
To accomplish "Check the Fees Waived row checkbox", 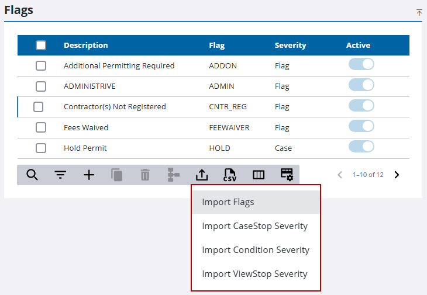I will (x=41, y=127).
